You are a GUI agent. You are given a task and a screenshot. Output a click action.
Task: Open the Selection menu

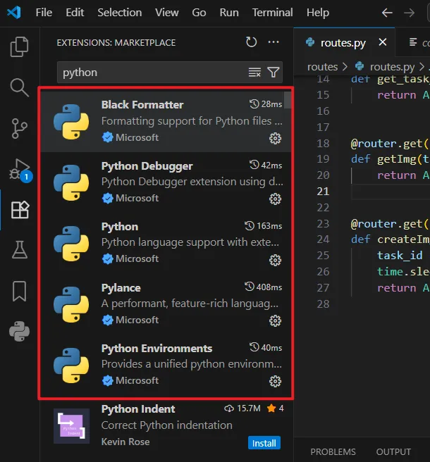click(x=119, y=13)
